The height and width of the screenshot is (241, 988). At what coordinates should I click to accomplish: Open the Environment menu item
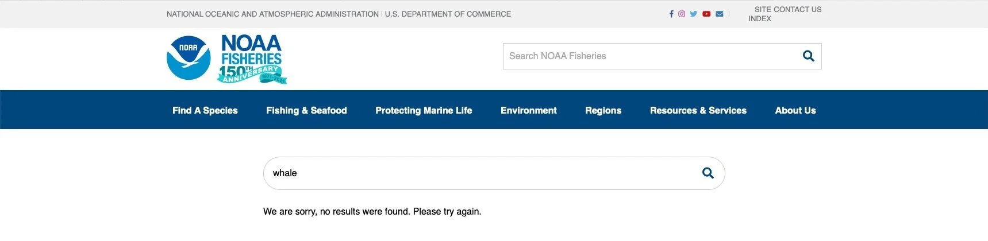pyautogui.click(x=529, y=110)
